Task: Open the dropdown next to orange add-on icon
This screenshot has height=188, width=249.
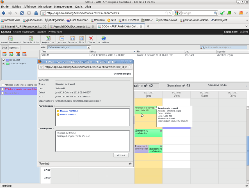Action: click(x=247, y=13)
